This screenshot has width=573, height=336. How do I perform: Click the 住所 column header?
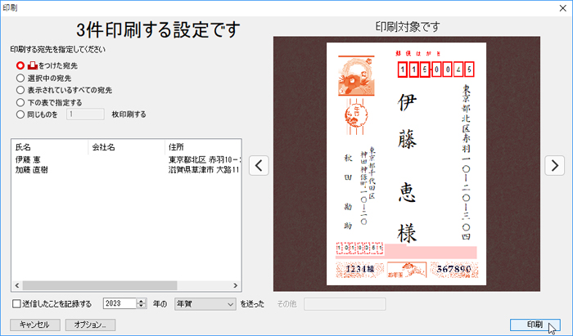coord(202,147)
